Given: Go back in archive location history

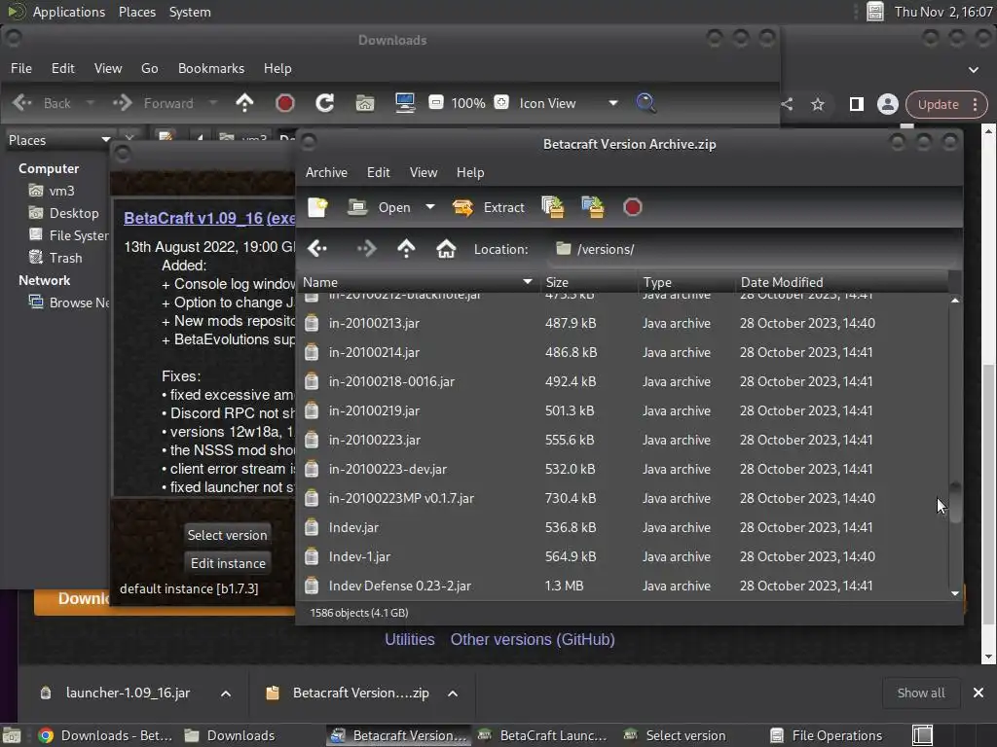Looking at the screenshot, I should click(x=317, y=248).
